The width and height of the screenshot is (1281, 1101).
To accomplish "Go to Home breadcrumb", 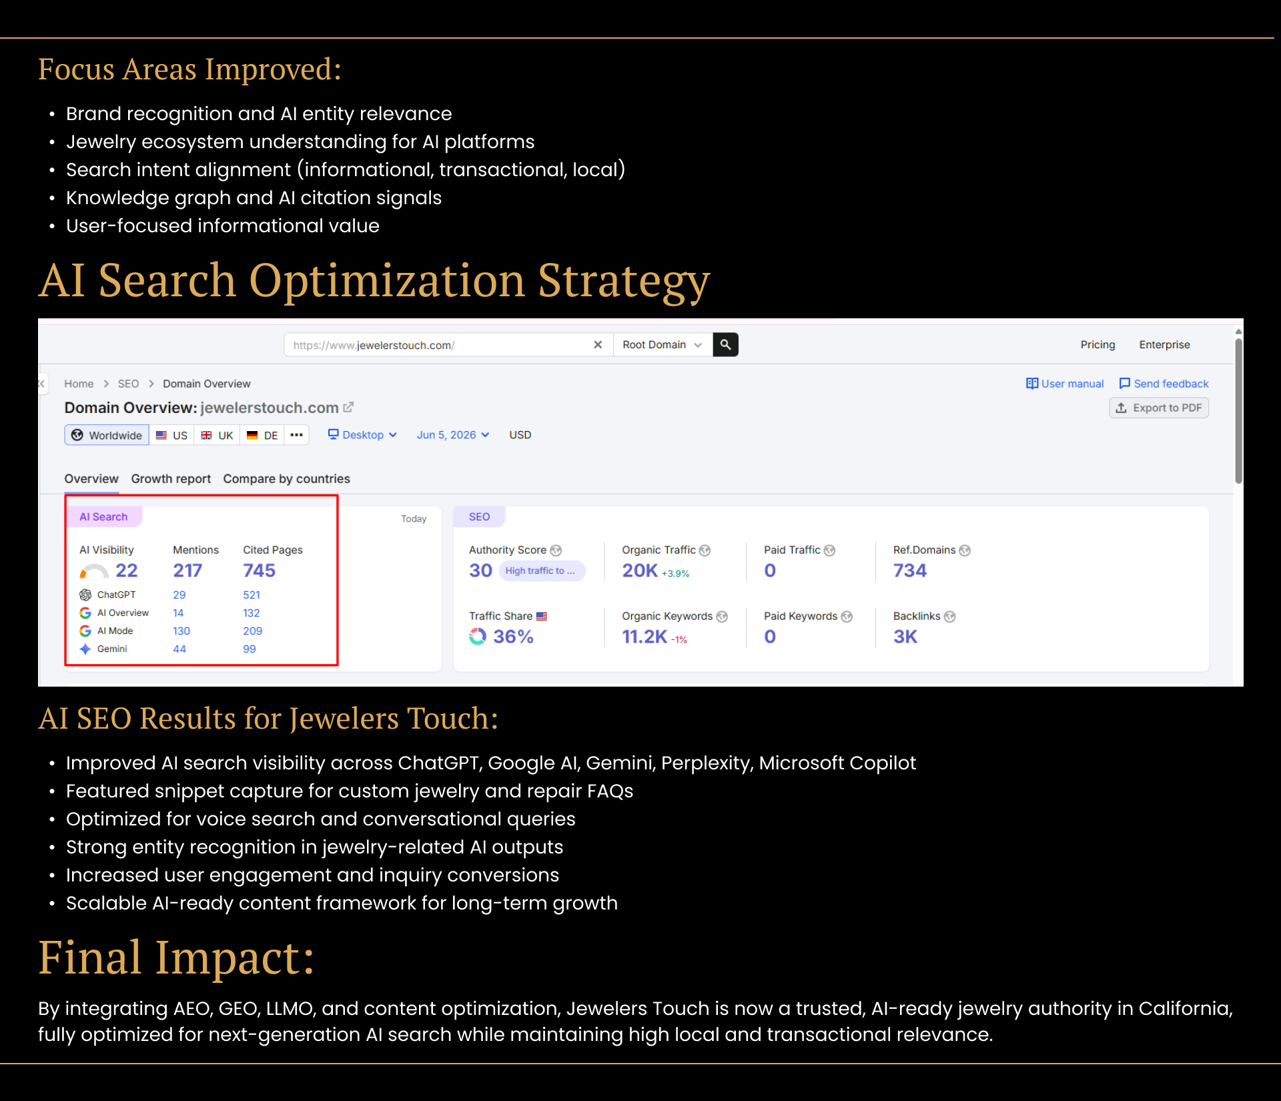I will click(x=79, y=384).
